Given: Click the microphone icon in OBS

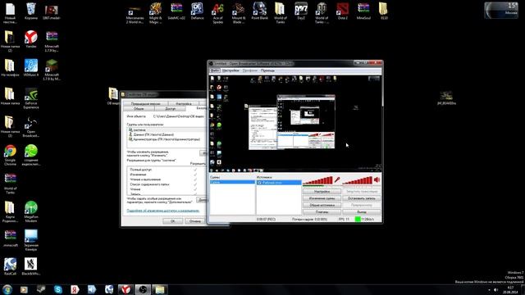Looking at the screenshot, I should coord(337,180).
